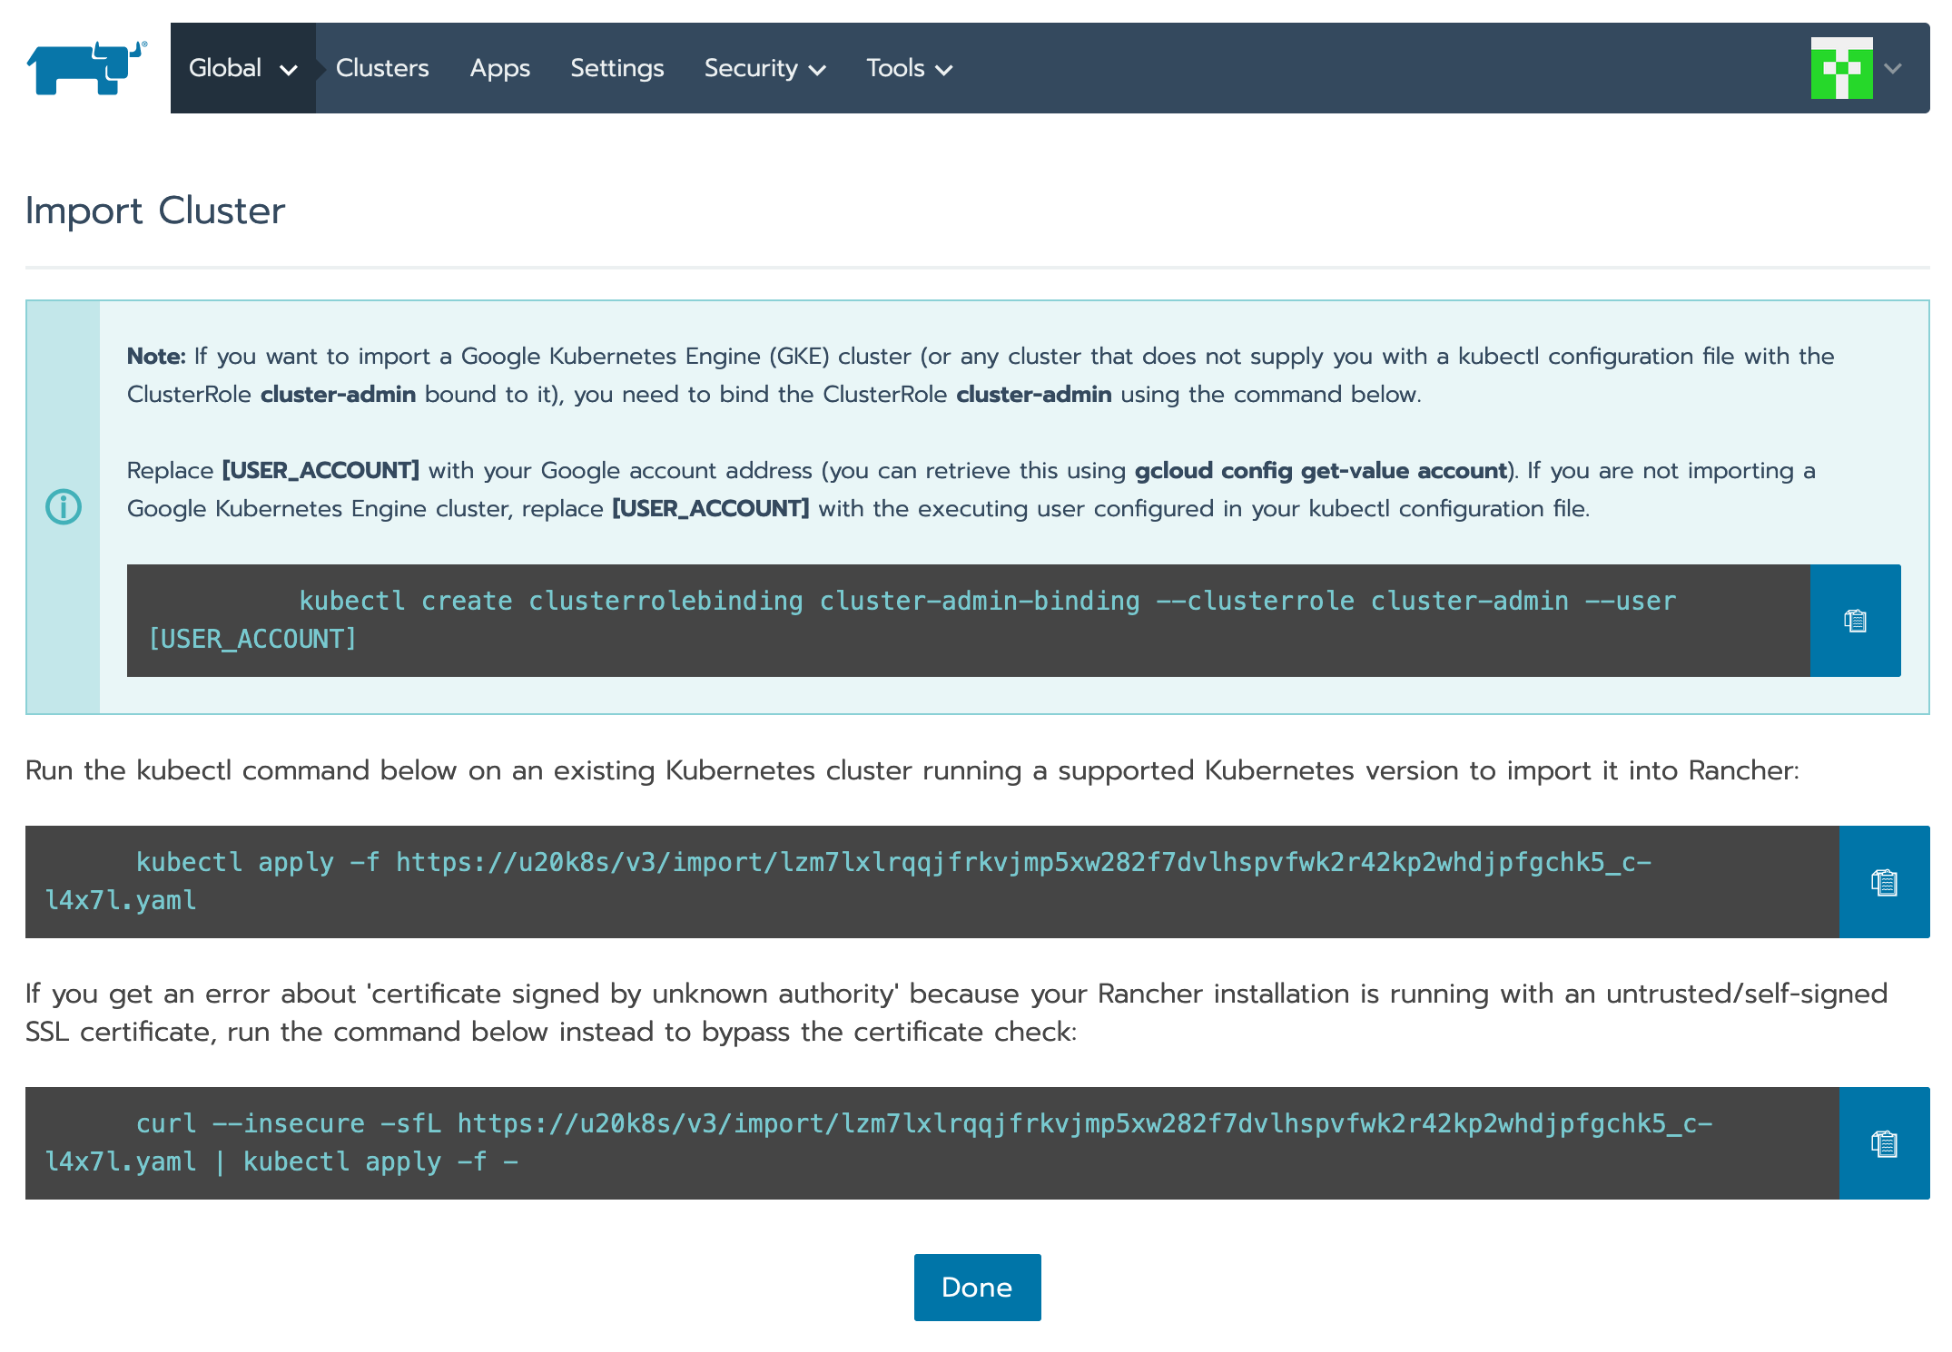Viewport: 1952px width, 1352px height.
Task: Go to the Clusters tab
Action: pos(382,68)
